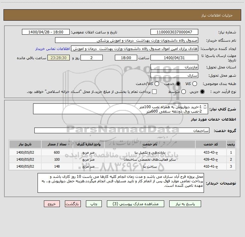Select the خدمت radio button
Image resolution: width=245 pixels, height=237 pixels.
click(x=178, y=84)
